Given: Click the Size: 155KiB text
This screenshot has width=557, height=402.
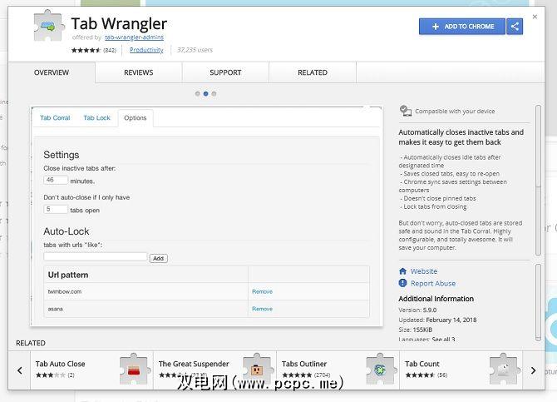Looking at the screenshot, I should pyautogui.click(x=416, y=330).
